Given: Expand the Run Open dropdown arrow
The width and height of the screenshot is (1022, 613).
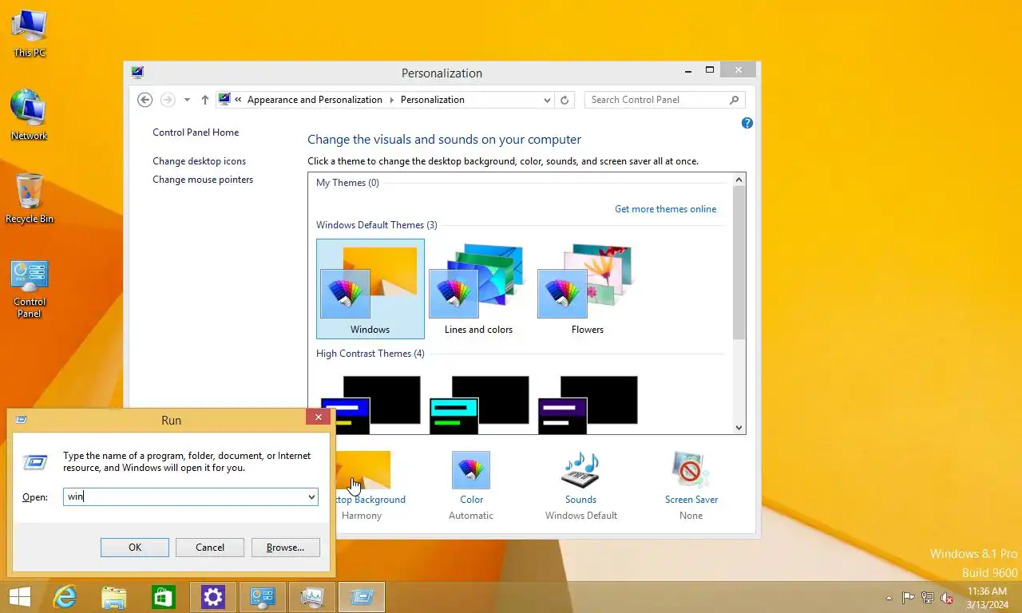Looking at the screenshot, I should (x=311, y=496).
